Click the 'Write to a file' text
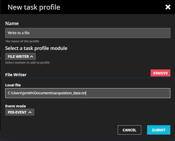The width and height of the screenshot is (175, 141). 19,33
